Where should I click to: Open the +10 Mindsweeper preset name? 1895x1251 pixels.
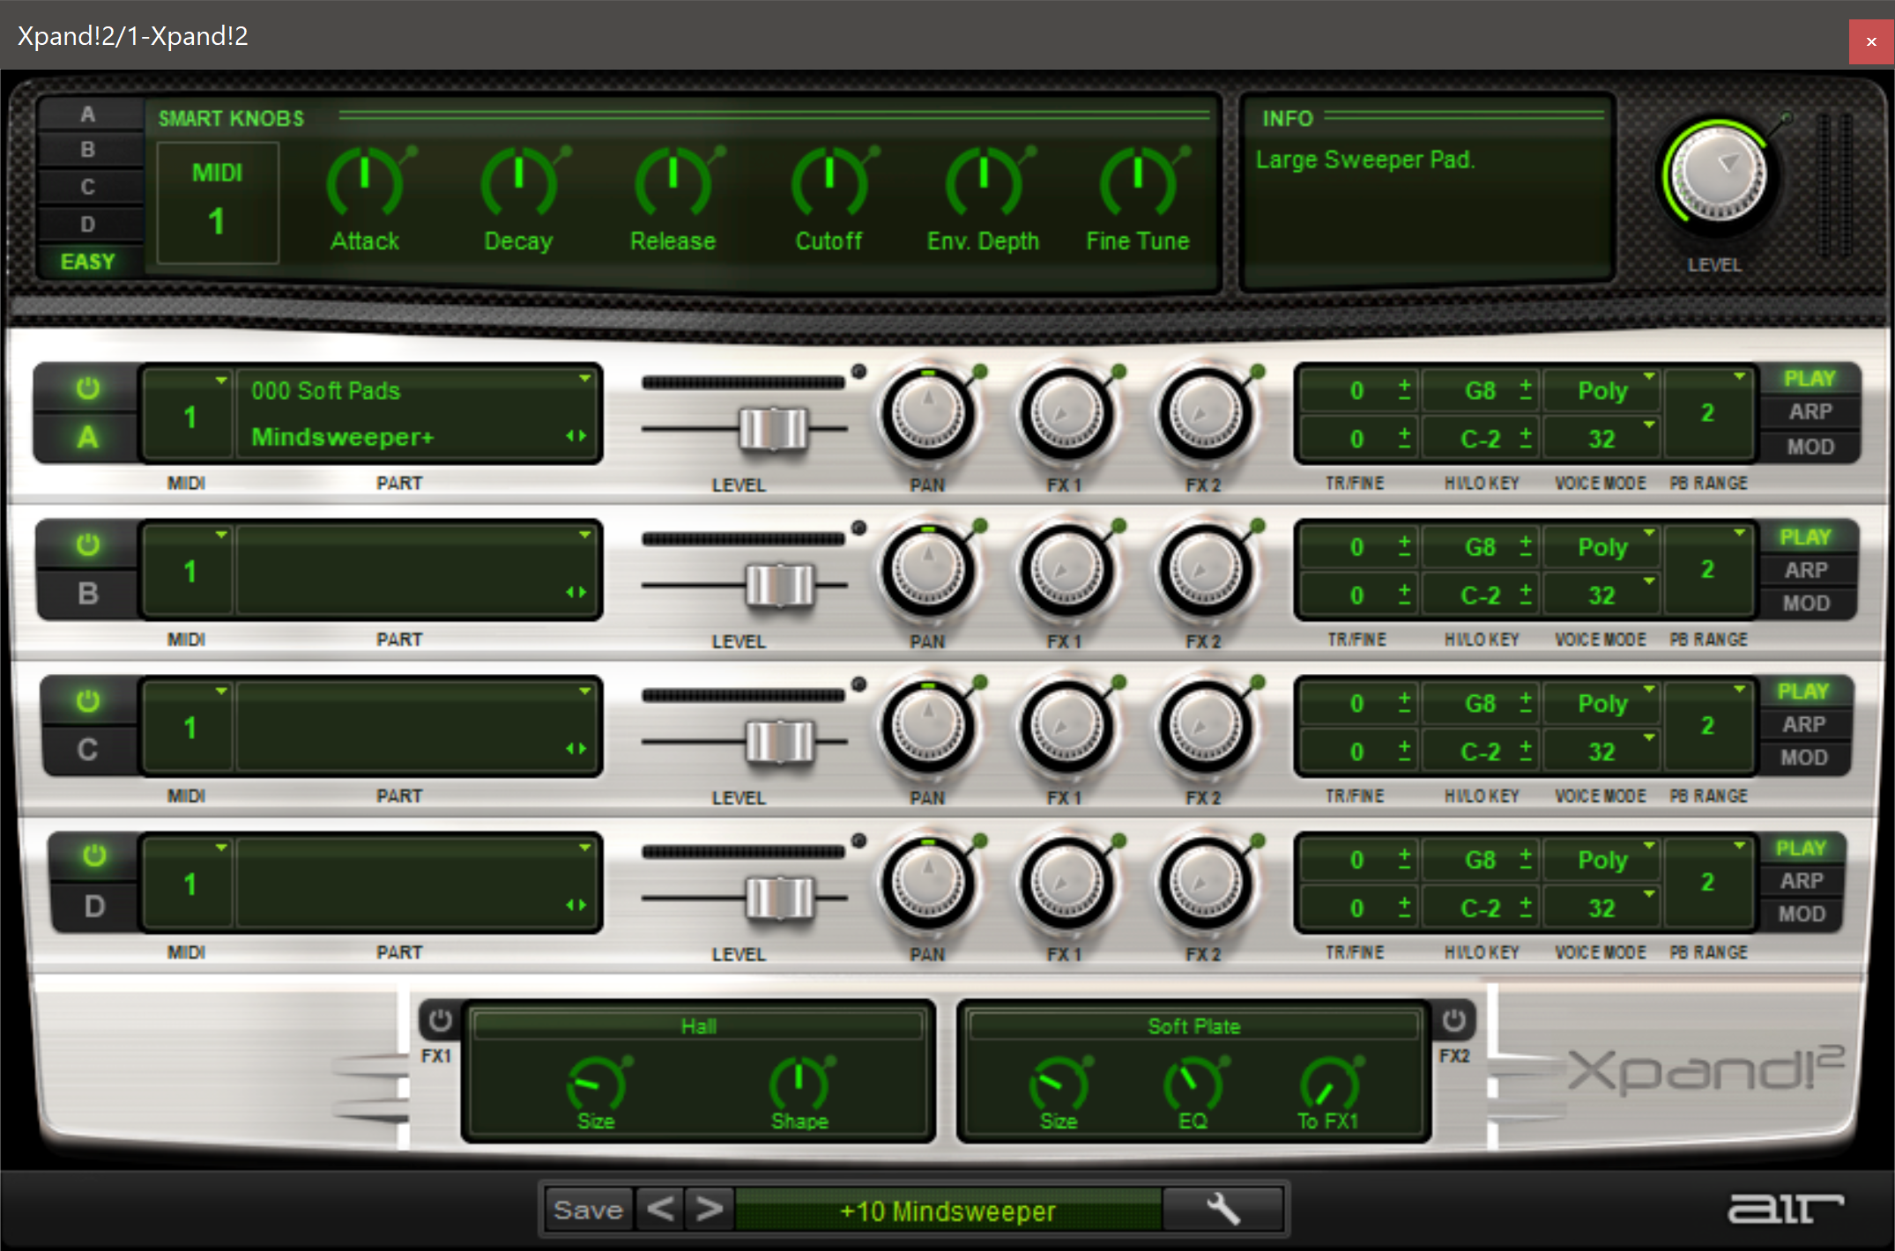[948, 1210]
